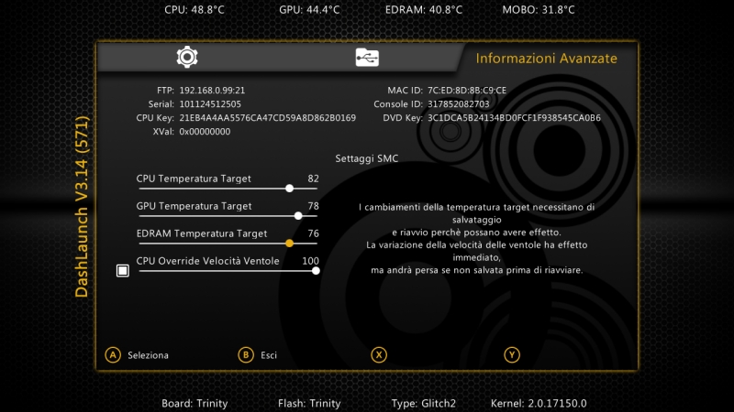Click the X button icon

(379, 355)
